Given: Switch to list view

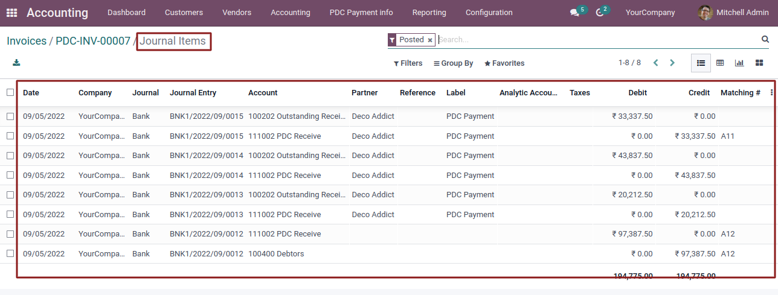Looking at the screenshot, I should [701, 63].
